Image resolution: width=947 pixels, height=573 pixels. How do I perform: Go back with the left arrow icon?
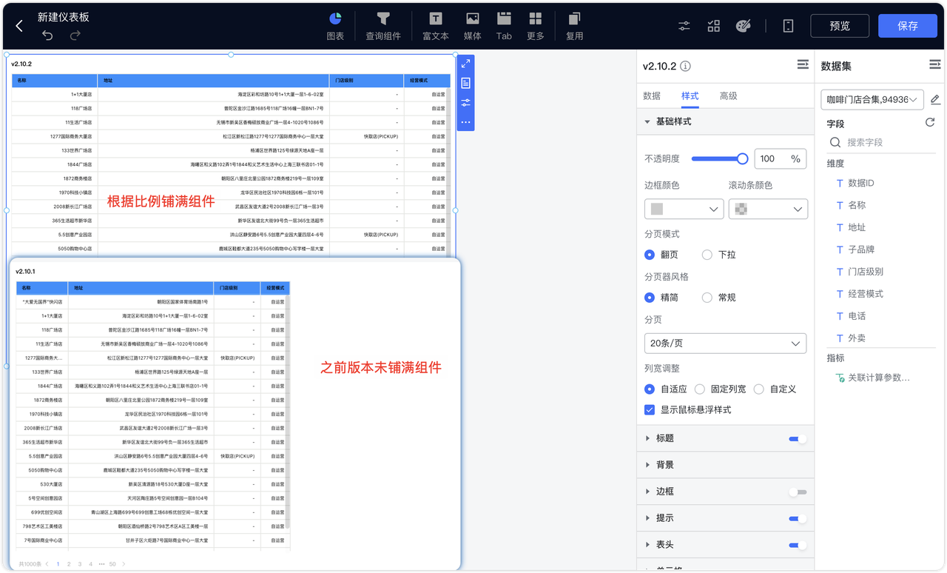pyautogui.click(x=19, y=26)
